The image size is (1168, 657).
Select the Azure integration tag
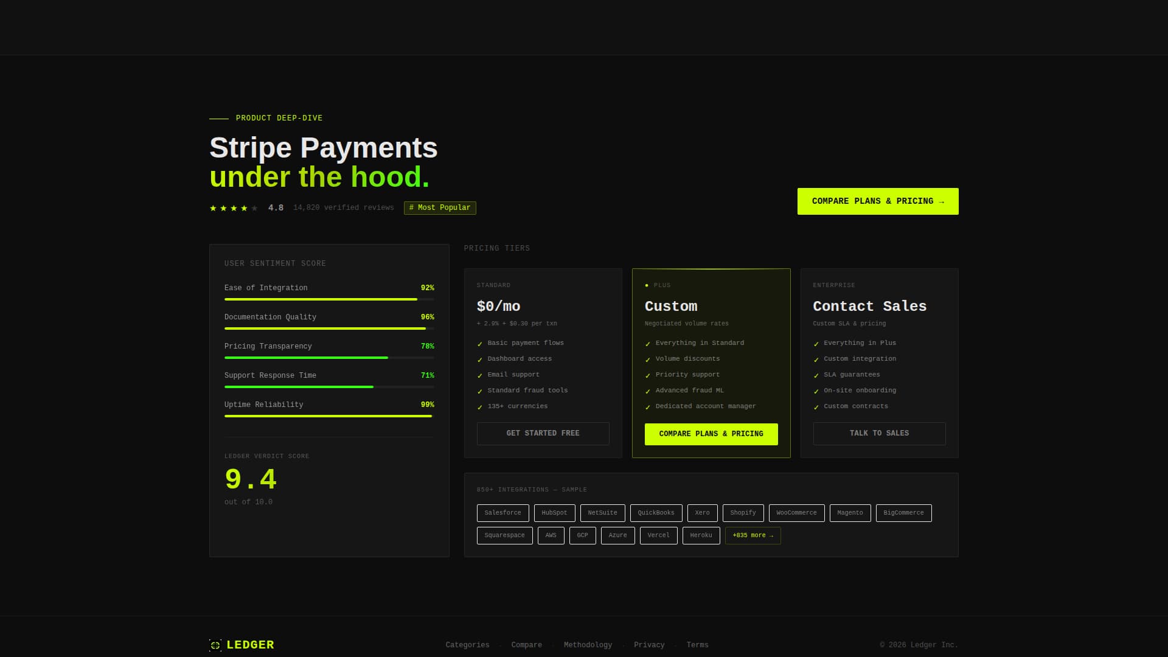click(x=617, y=535)
